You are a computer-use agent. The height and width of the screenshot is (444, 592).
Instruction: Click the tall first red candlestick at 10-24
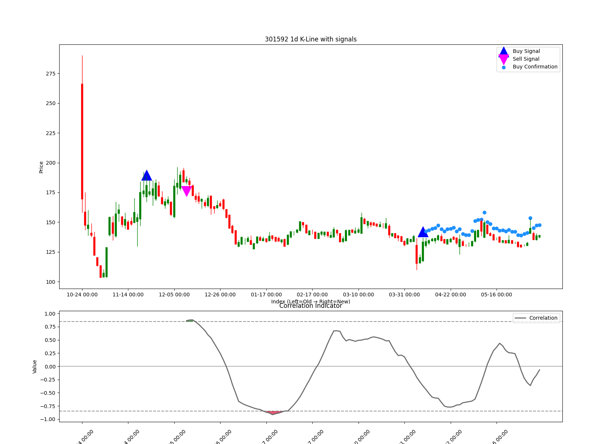[x=82, y=141]
